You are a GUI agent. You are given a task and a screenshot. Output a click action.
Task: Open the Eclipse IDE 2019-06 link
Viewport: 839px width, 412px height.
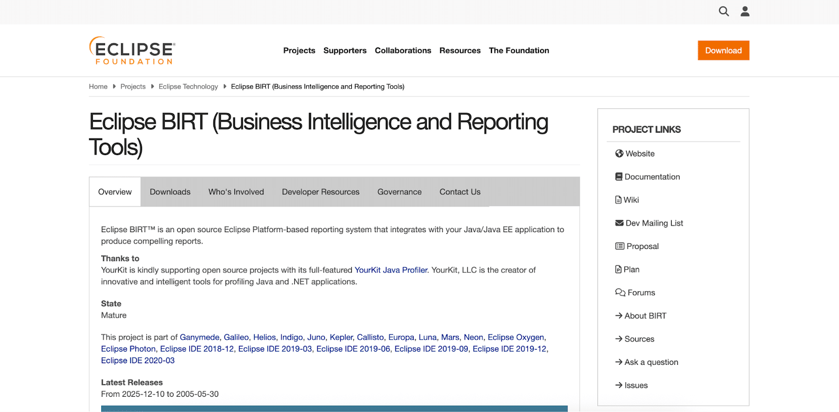coord(353,349)
